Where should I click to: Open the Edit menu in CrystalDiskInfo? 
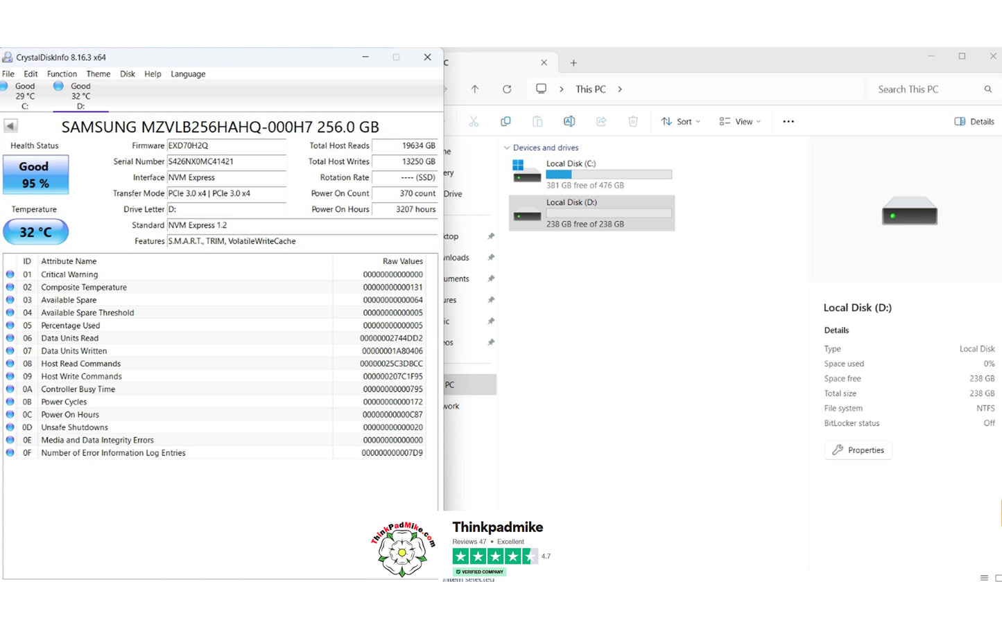pos(31,74)
